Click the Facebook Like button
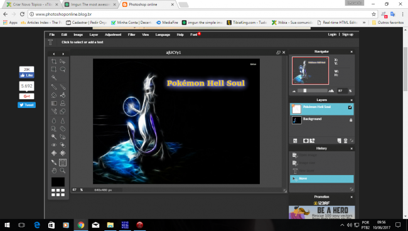408x231 pixels. 26,75
